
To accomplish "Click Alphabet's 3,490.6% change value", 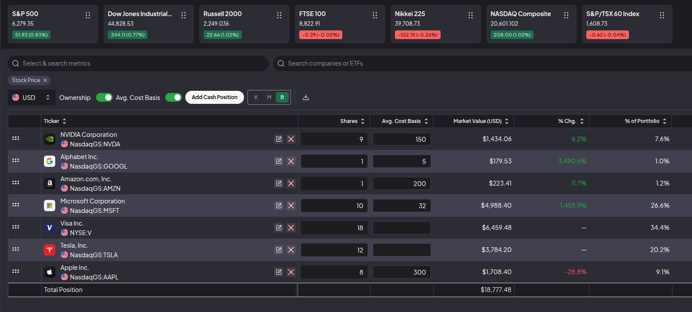I will (x=572, y=161).
